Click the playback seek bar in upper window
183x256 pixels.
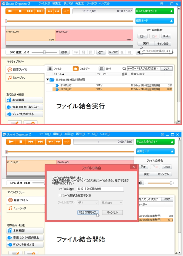[x=69, y=21]
